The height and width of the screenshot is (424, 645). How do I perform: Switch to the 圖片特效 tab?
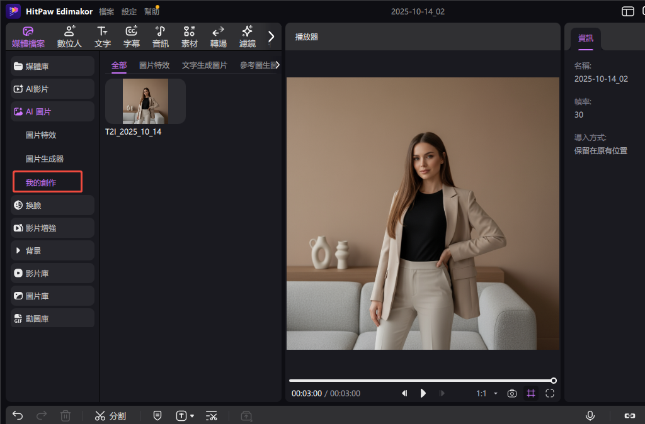pyautogui.click(x=154, y=65)
